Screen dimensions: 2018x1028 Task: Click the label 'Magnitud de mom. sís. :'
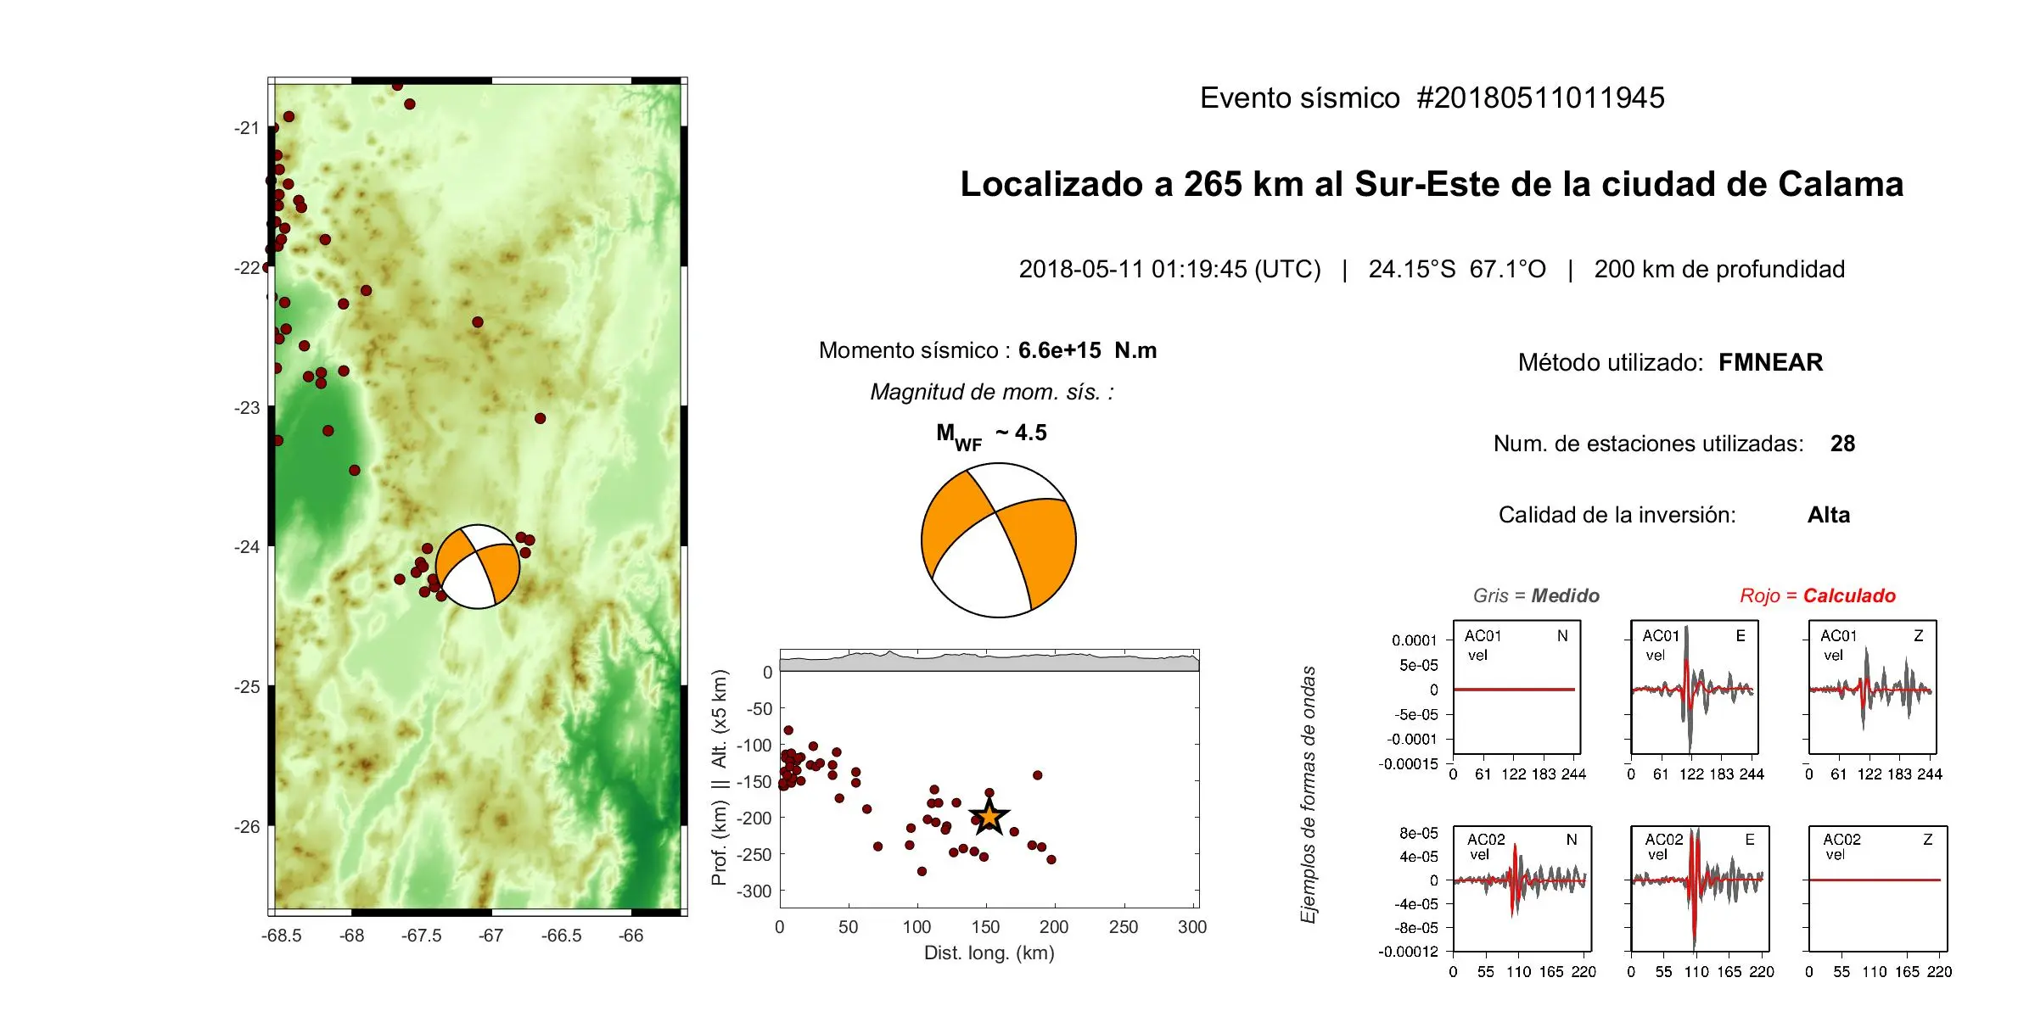coord(992,392)
